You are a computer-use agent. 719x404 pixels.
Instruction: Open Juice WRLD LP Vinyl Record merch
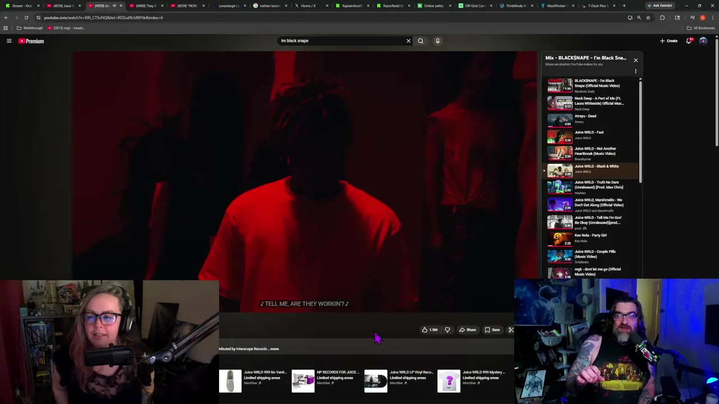tap(399, 380)
